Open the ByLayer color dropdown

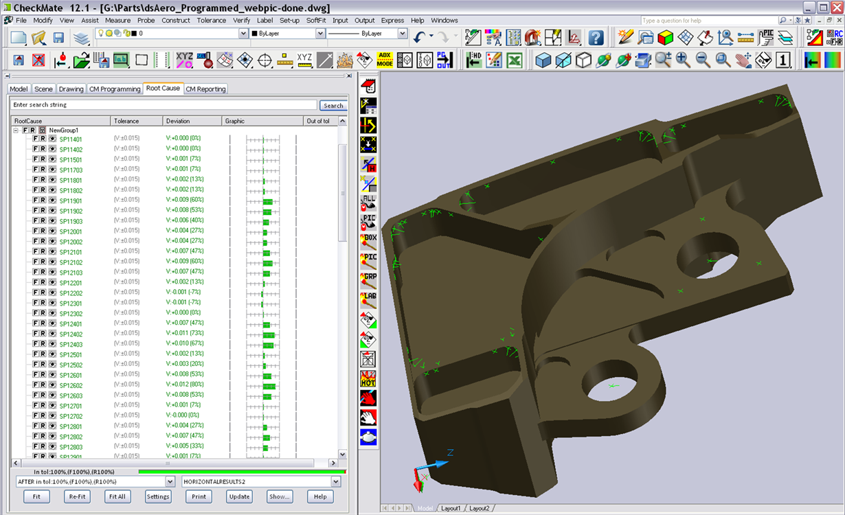click(320, 34)
